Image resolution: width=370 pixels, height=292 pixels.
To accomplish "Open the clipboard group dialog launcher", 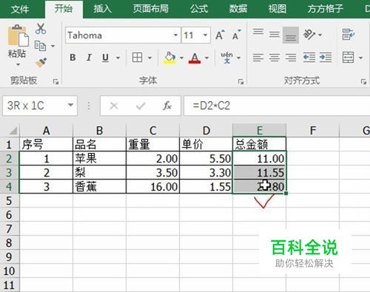I will 56,81.
